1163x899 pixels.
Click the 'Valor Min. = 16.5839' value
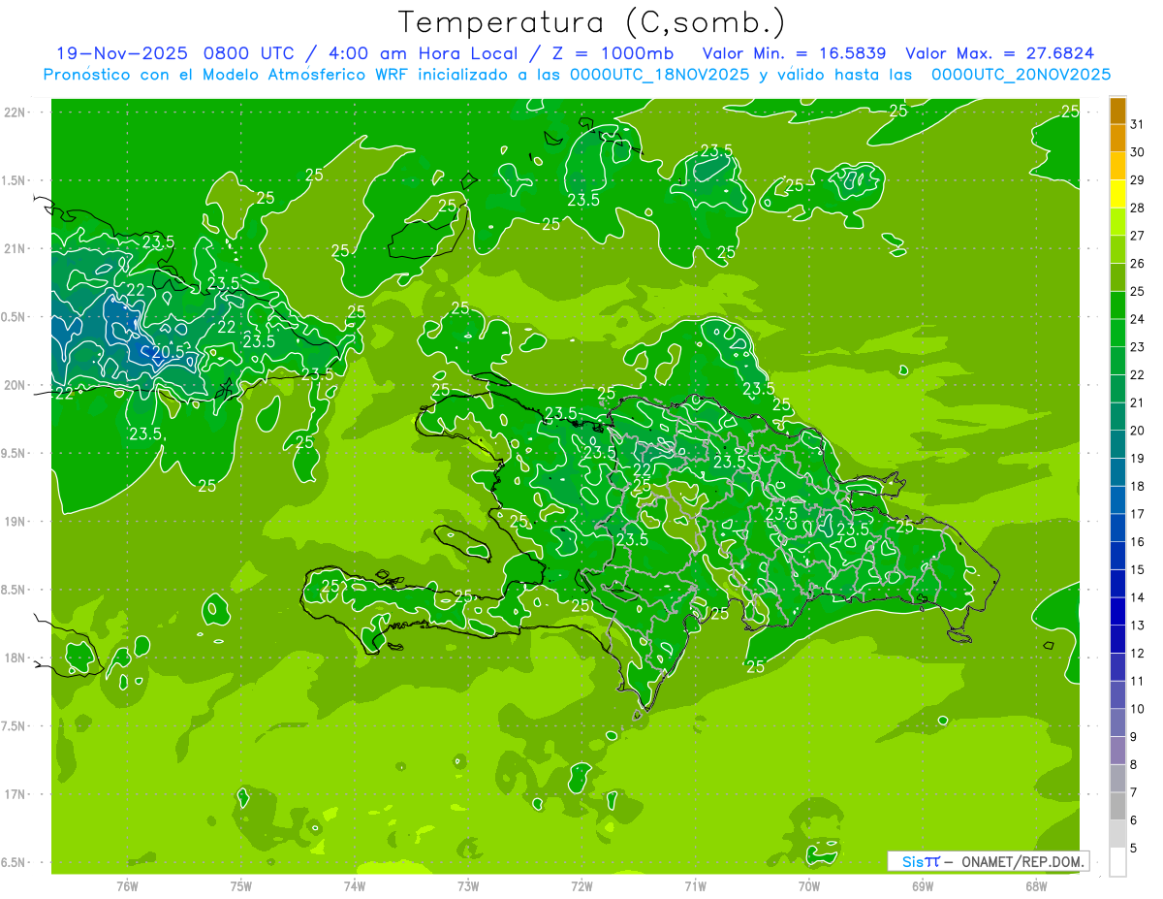click(793, 53)
